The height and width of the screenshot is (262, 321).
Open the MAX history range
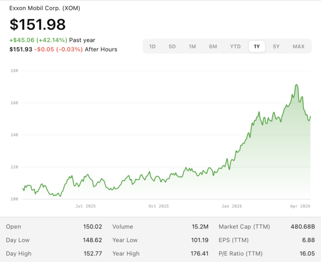tap(298, 47)
